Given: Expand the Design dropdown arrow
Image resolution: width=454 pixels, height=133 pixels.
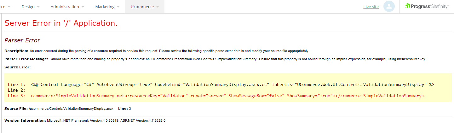Looking at the screenshot, I should tap(38, 7).
